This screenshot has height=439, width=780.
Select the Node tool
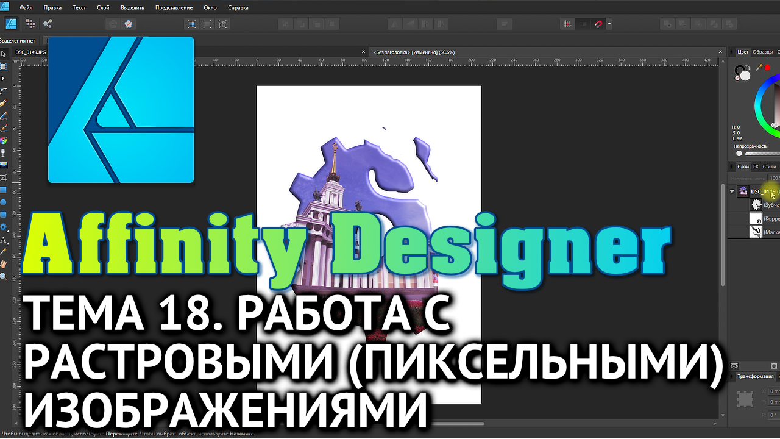(x=4, y=79)
